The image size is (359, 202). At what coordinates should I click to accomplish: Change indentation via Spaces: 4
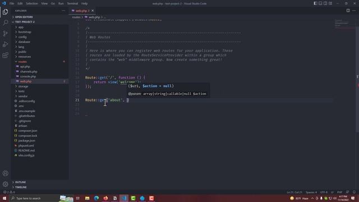(311, 192)
